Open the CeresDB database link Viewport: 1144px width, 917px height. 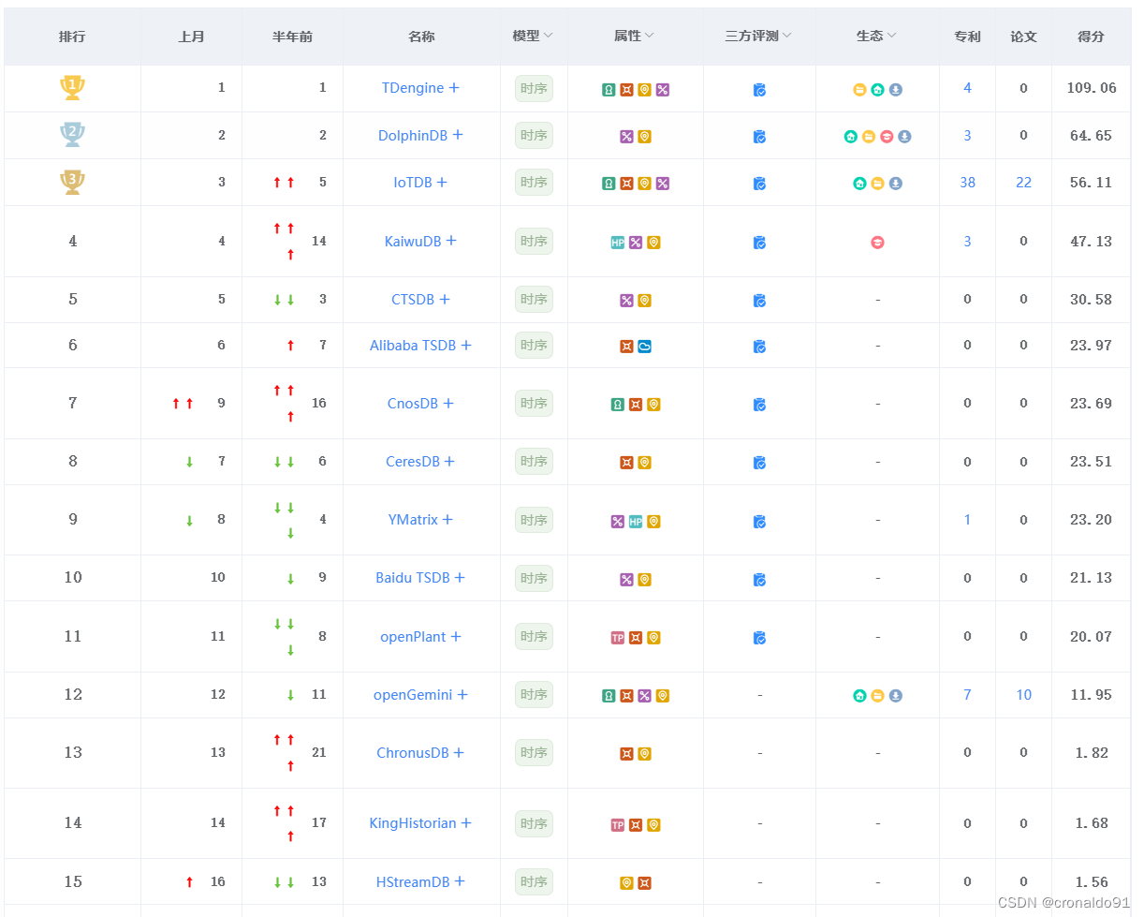pos(413,462)
